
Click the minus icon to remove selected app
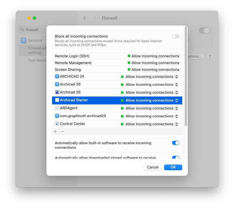[x=62, y=132]
